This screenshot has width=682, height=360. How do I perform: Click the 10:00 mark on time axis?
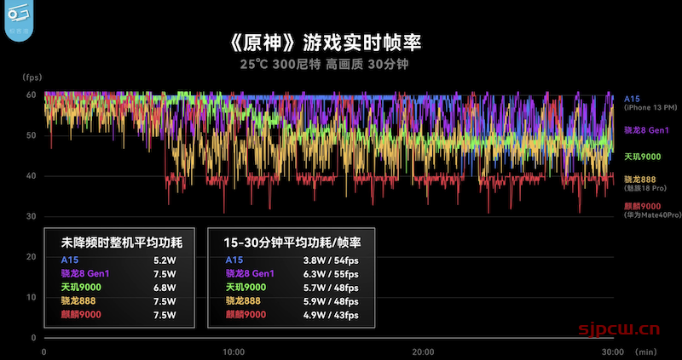tap(233, 351)
